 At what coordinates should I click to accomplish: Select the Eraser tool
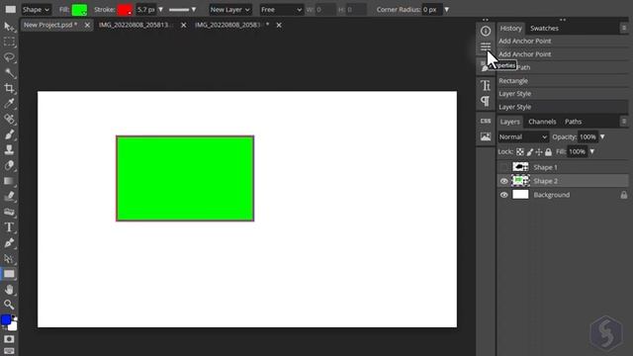[x=9, y=165]
